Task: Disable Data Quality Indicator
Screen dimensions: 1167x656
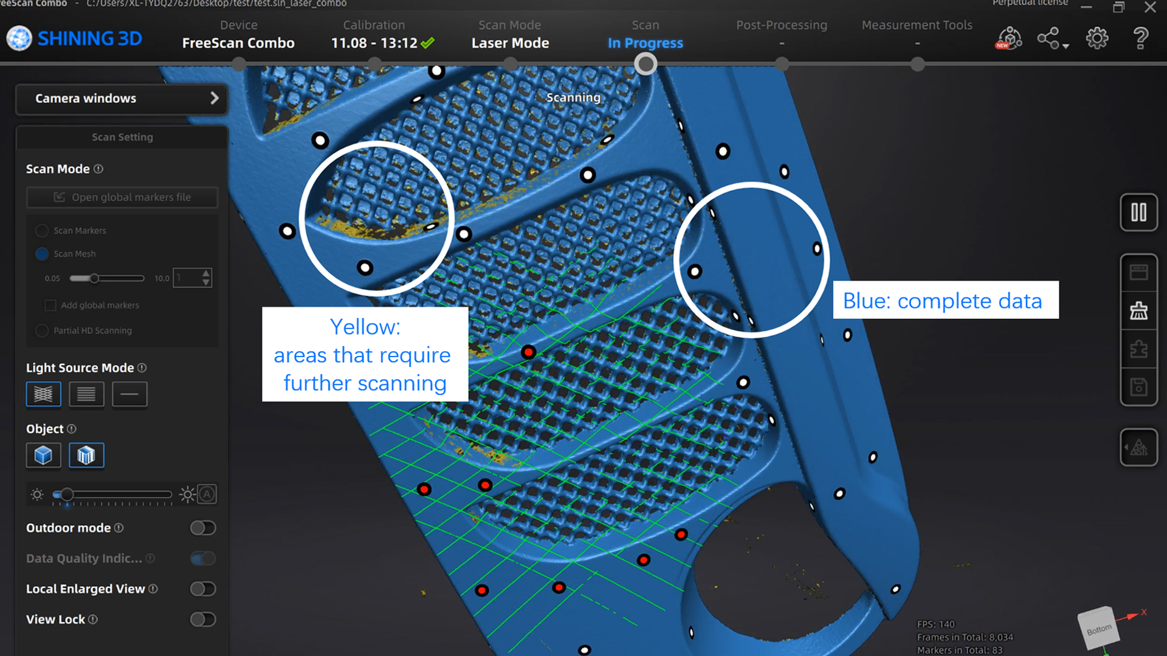Action: 203,558
